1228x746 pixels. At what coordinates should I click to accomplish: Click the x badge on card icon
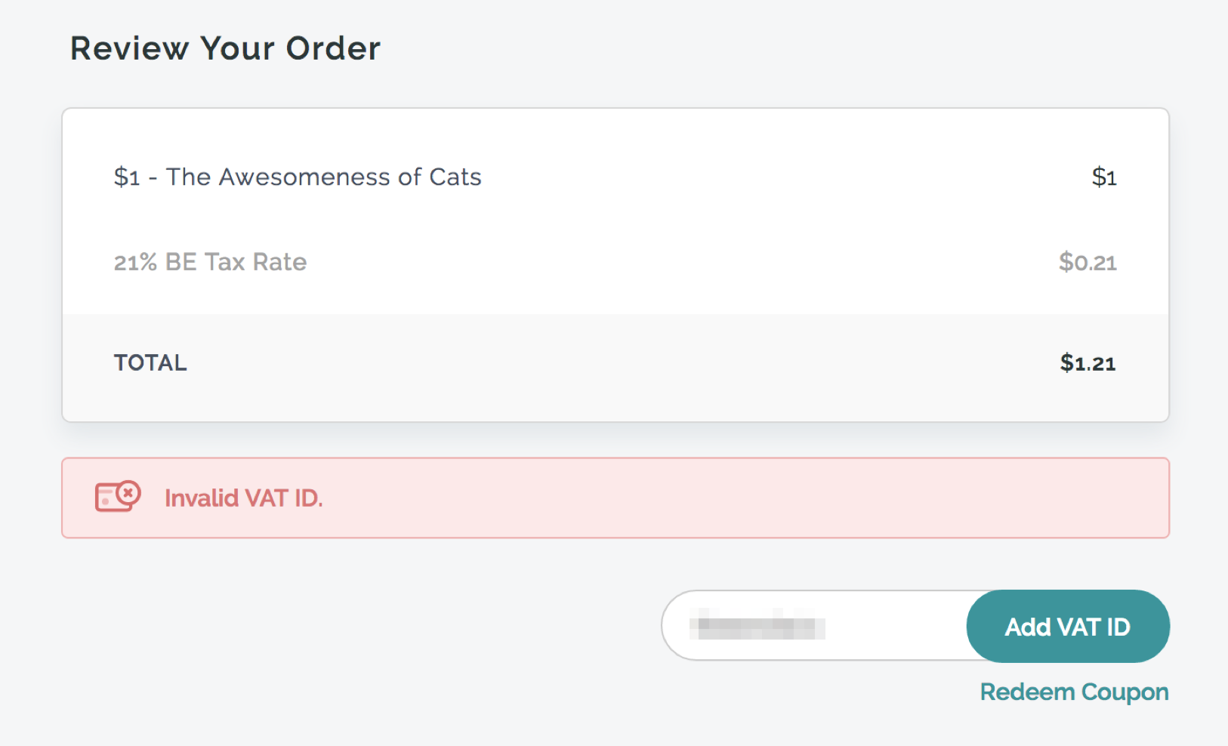pyautogui.click(x=129, y=493)
